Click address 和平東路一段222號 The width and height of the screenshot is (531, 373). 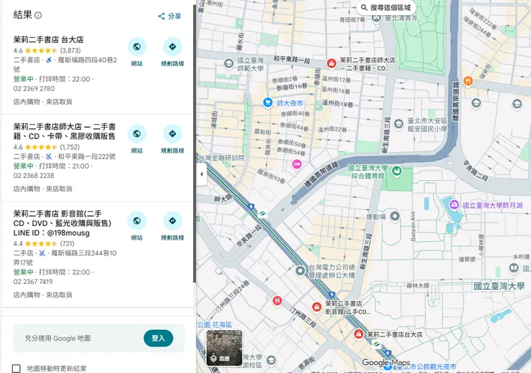click(x=87, y=156)
